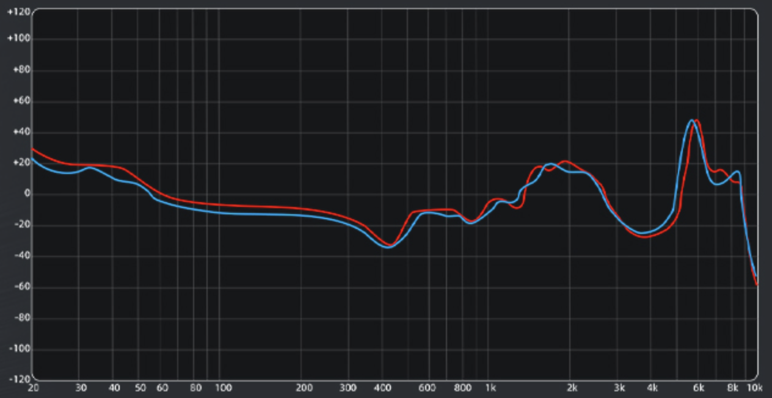The width and height of the screenshot is (772, 398).
Task: Click the 30 label on the frequency axis
Action: coord(80,388)
